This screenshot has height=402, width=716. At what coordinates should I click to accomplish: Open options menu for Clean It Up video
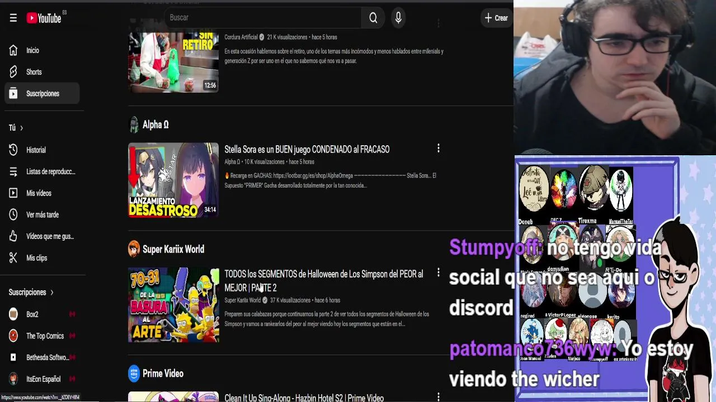[x=439, y=398]
